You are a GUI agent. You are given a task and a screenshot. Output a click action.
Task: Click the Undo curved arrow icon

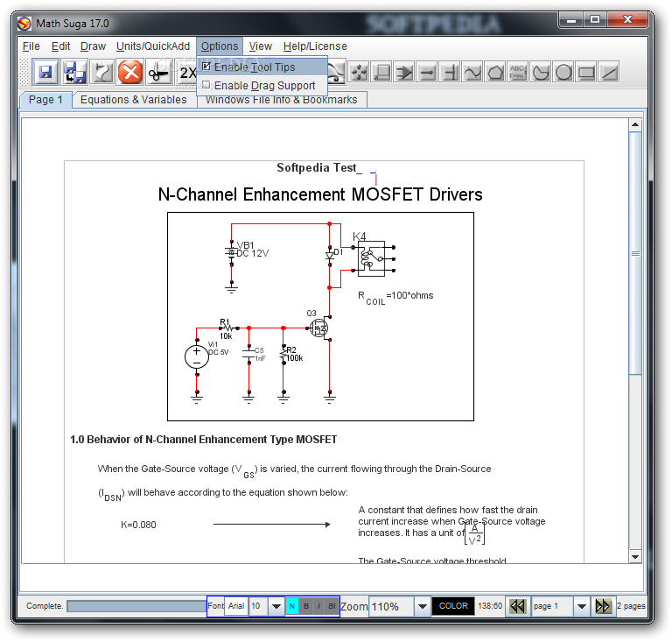(x=102, y=72)
